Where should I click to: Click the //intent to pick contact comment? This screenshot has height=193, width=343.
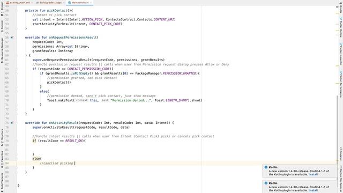[54, 15]
